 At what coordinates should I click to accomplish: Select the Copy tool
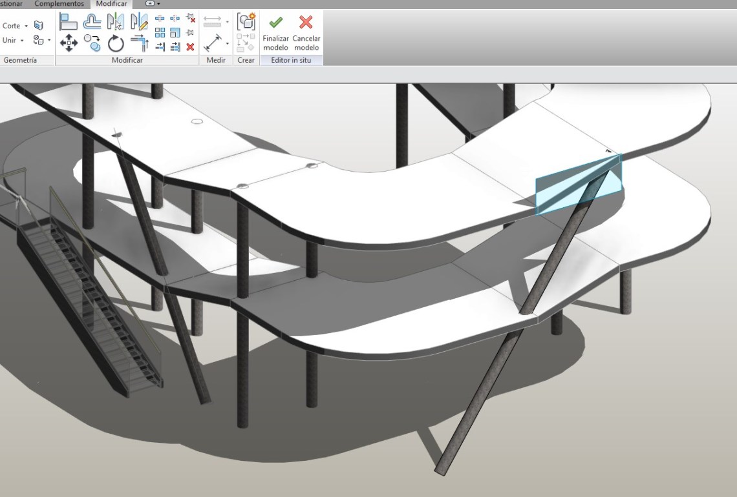pos(92,43)
